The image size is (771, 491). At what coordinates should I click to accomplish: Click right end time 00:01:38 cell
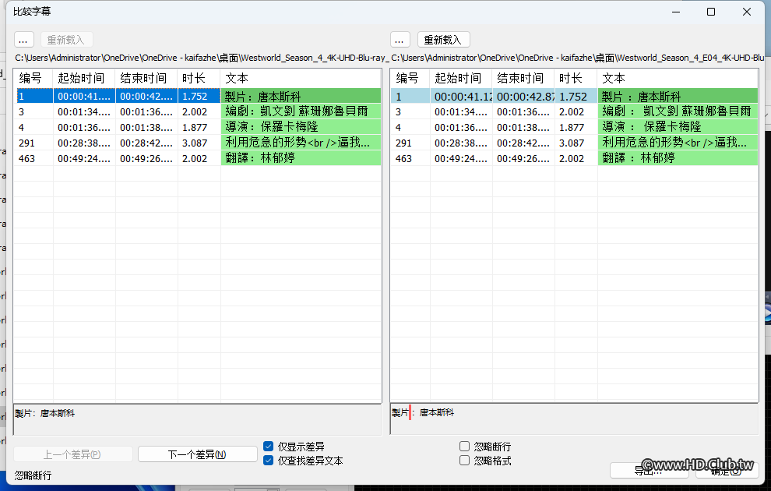(x=523, y=127)
